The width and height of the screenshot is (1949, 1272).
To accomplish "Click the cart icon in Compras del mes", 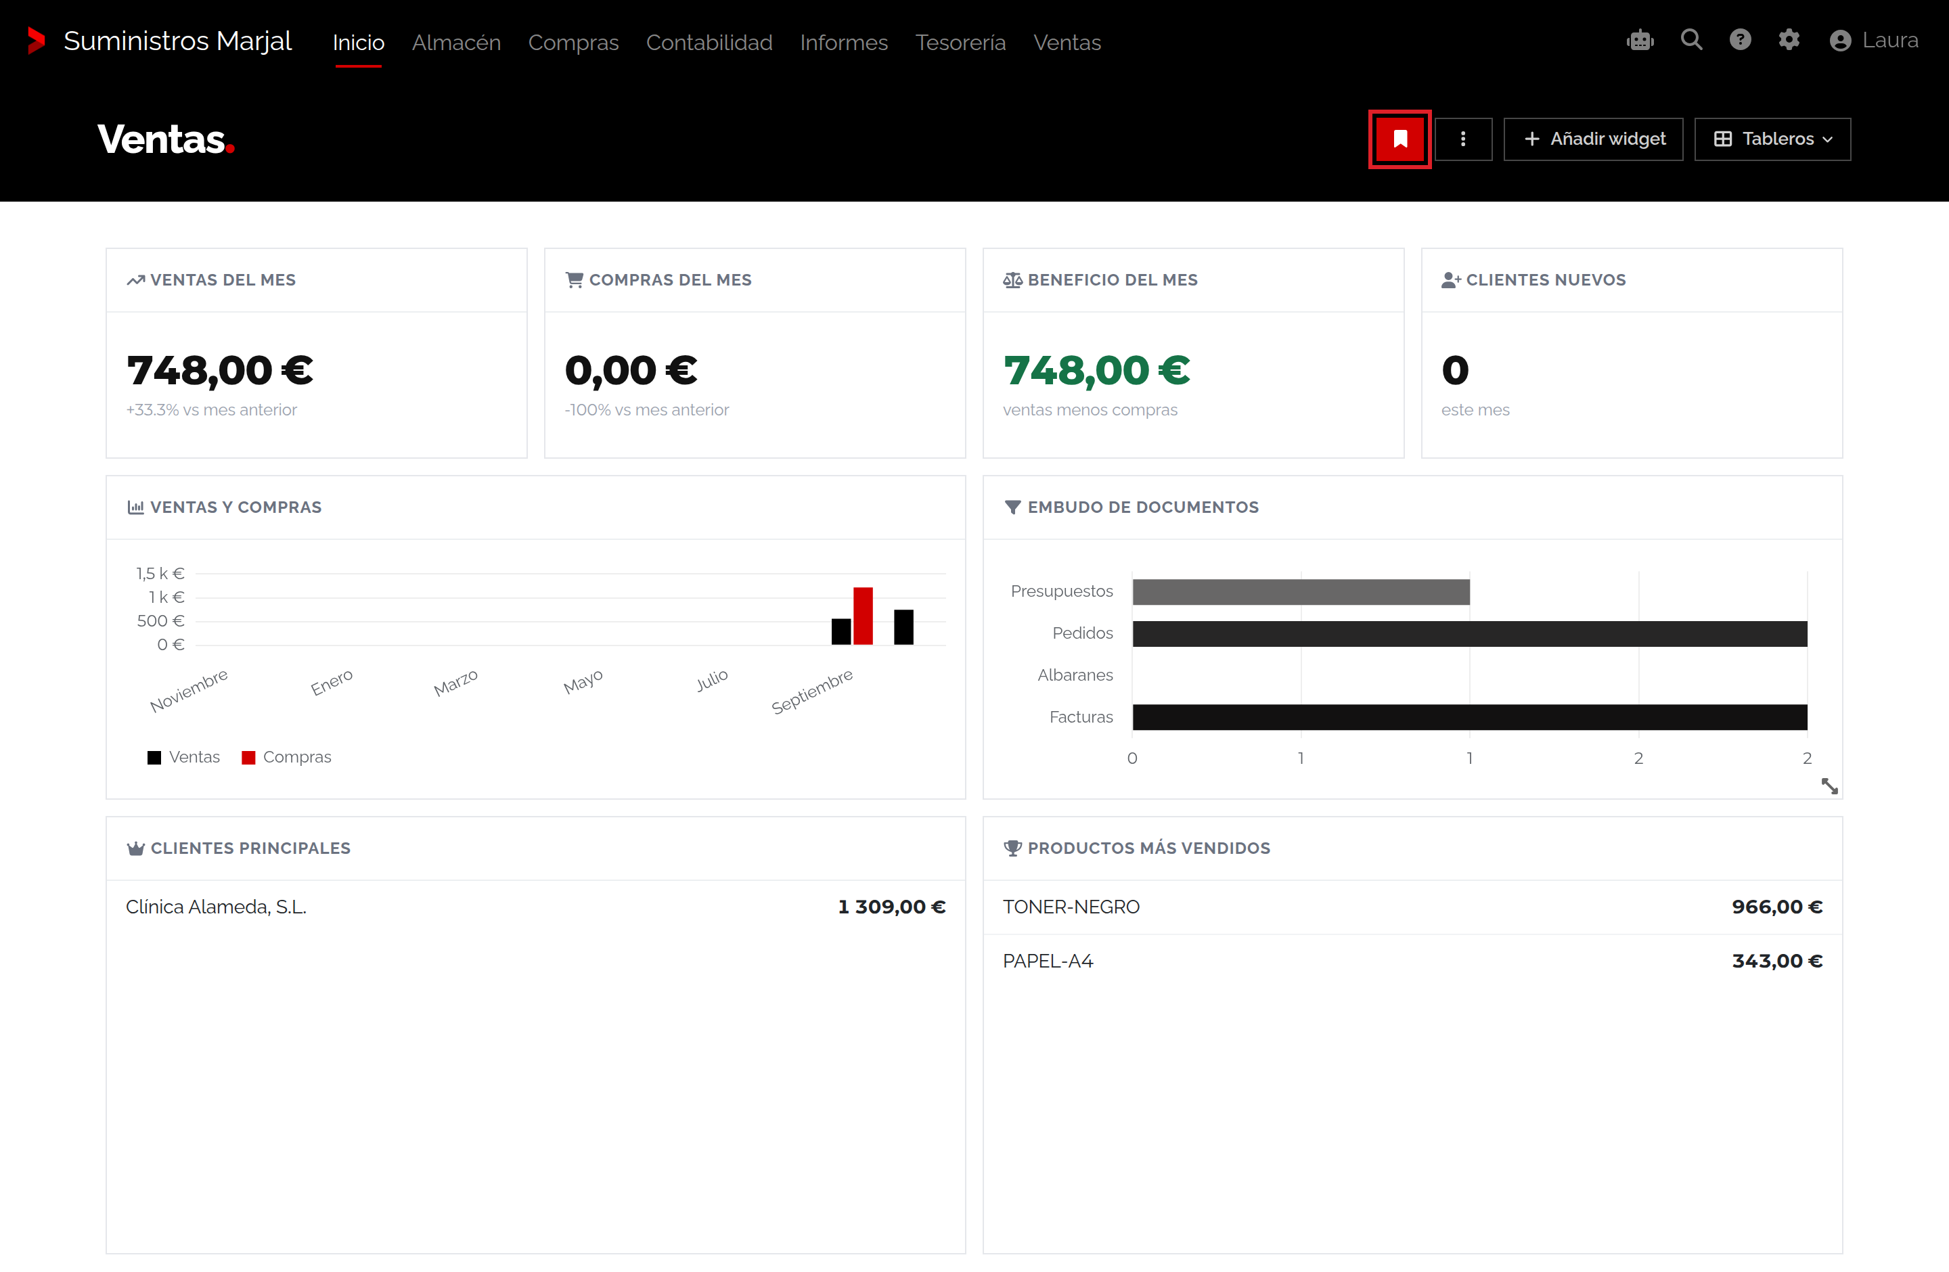I will click(574, 280).
